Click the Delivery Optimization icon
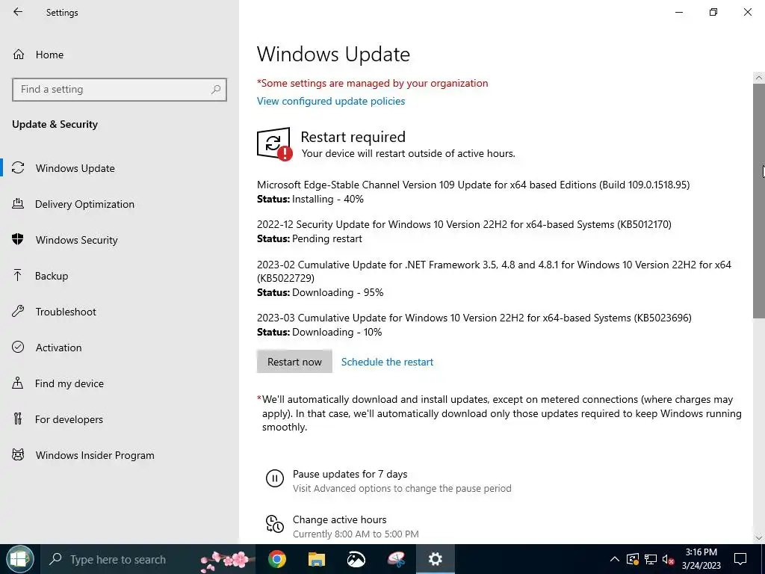The height and width of the screenshot is (574, 765). pos(18,203)
